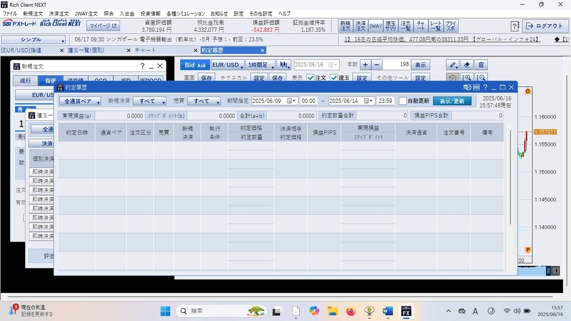This screenshot has width=571, height=321.
Task: Click the 約定履歴 vertical scrollbar
Action: 511,176
